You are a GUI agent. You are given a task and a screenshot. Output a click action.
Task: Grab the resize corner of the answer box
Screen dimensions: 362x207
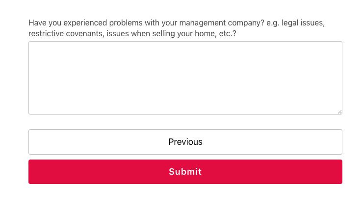pos(339,112)
